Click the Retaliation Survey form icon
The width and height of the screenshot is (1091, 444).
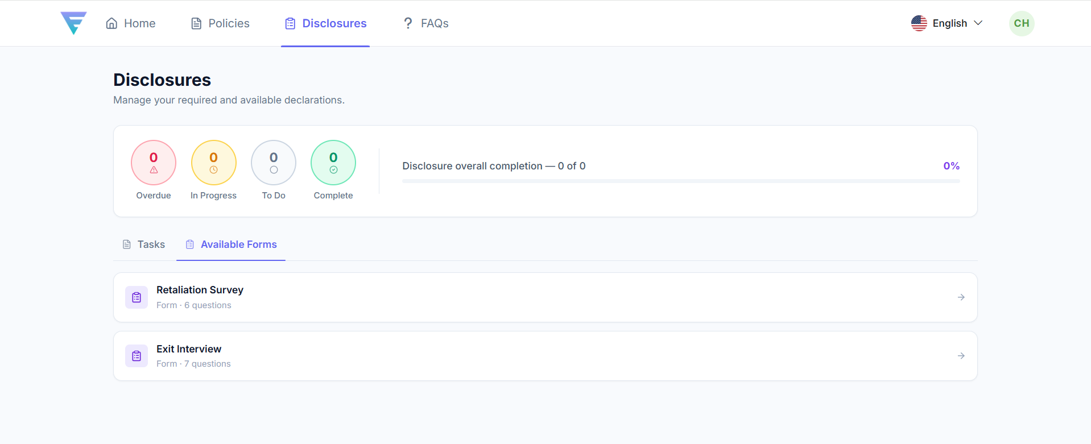137,297
